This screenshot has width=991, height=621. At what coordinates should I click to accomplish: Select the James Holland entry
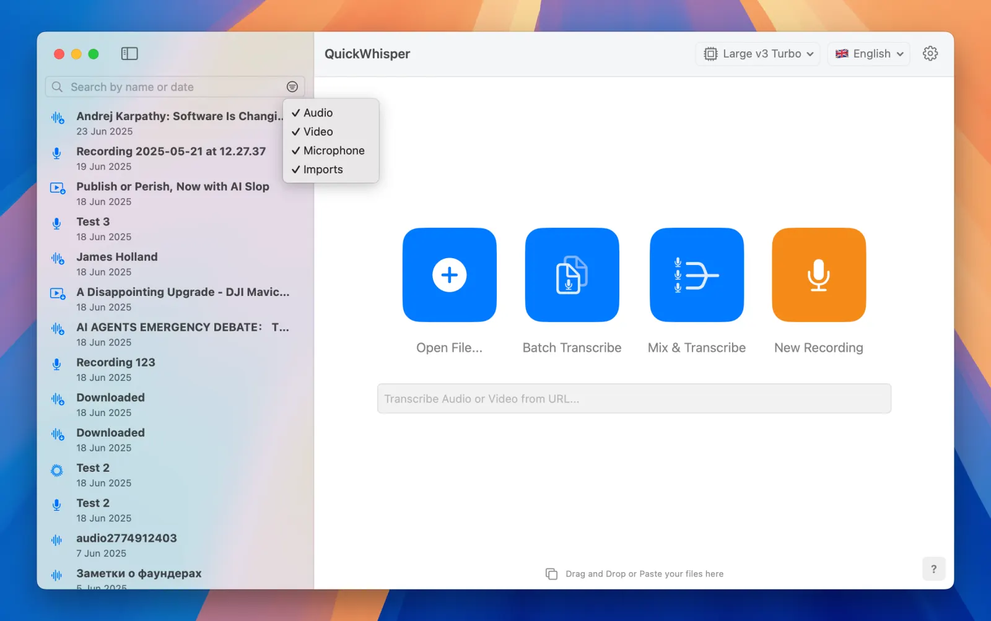pyautogui.click(x=175, y=264)
